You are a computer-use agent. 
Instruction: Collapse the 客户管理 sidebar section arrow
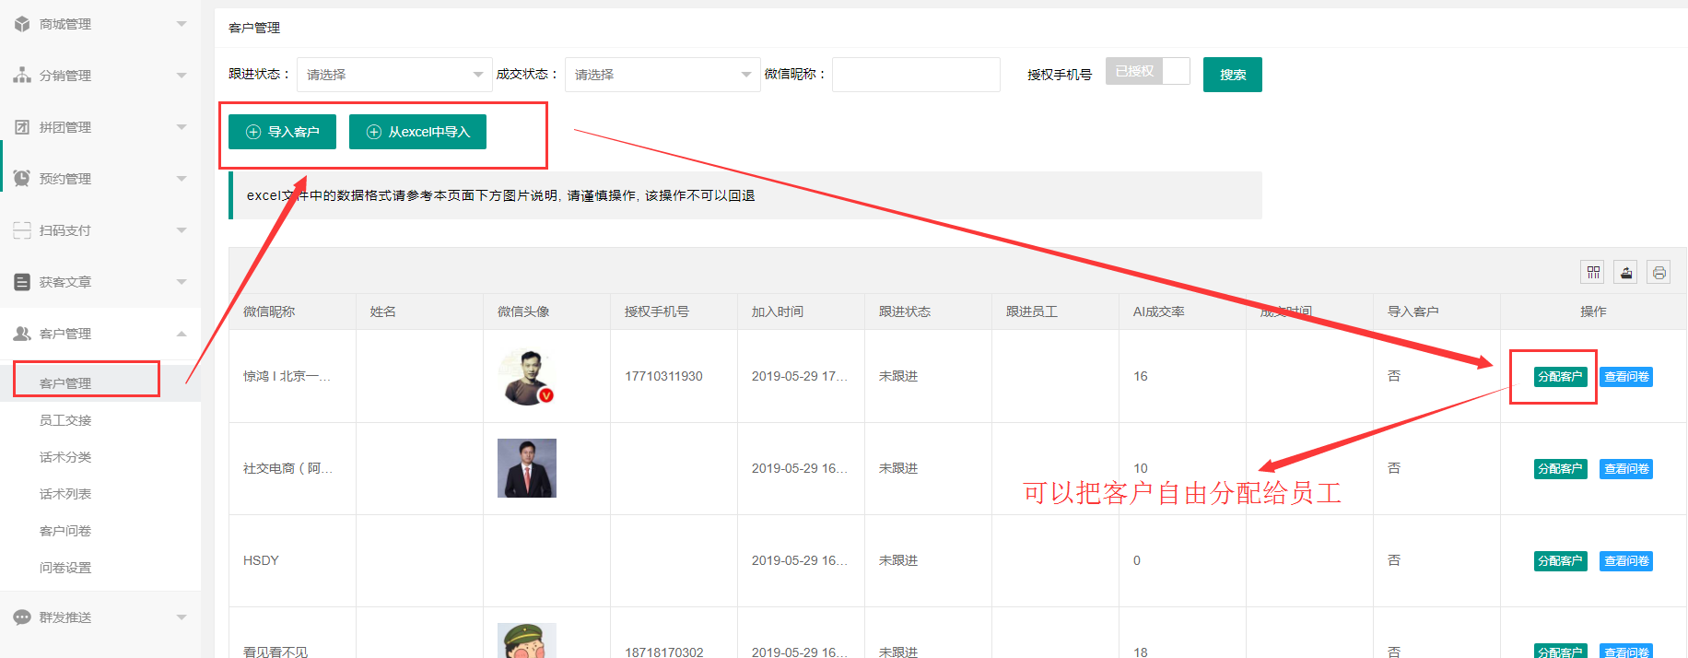click(182, 334)
